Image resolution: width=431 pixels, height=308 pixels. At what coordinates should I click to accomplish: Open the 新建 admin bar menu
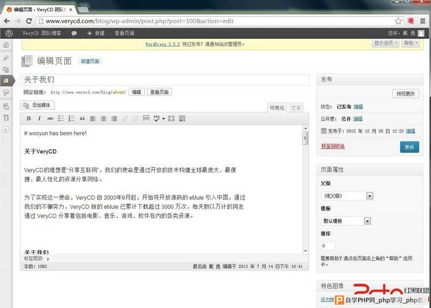tap(96, 34)
